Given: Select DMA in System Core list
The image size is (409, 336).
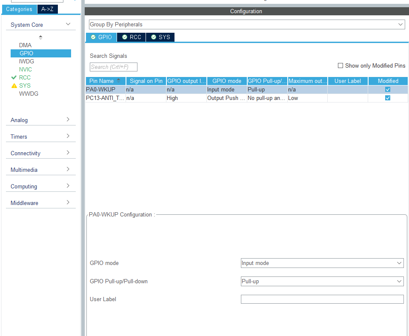Looking at the screenshot, I should coord(25,45).
